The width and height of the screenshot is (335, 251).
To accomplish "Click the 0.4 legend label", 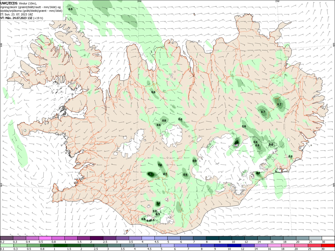I will [x=28, y=242].
